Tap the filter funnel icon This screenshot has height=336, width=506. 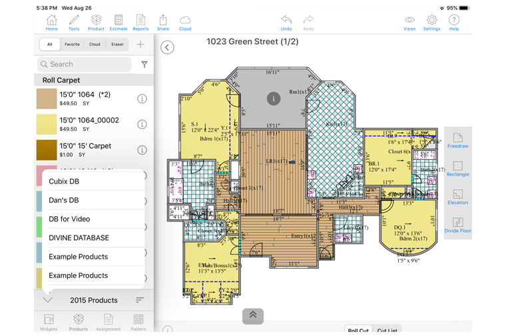pos(144,65)
